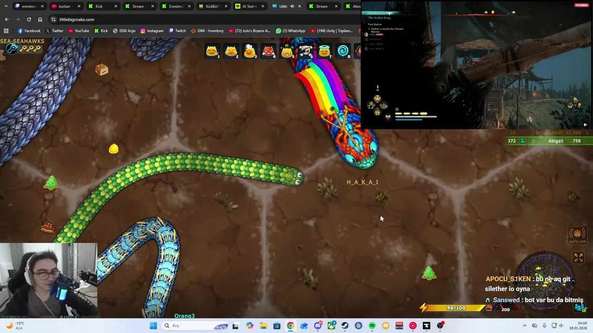593x333 pixels.
Task: Select smiling emote number 2
Action: click(x=231, y=51)
